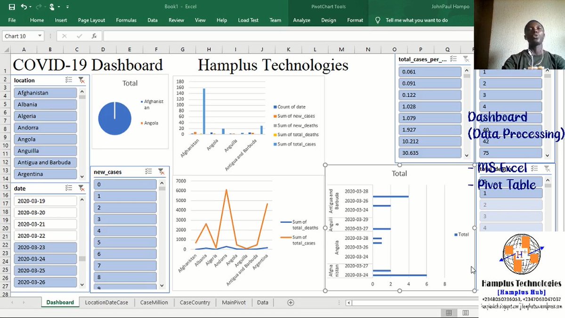Save the workbook via the Save icon
Screen dimensions: 565x318
tap(12, 7)
